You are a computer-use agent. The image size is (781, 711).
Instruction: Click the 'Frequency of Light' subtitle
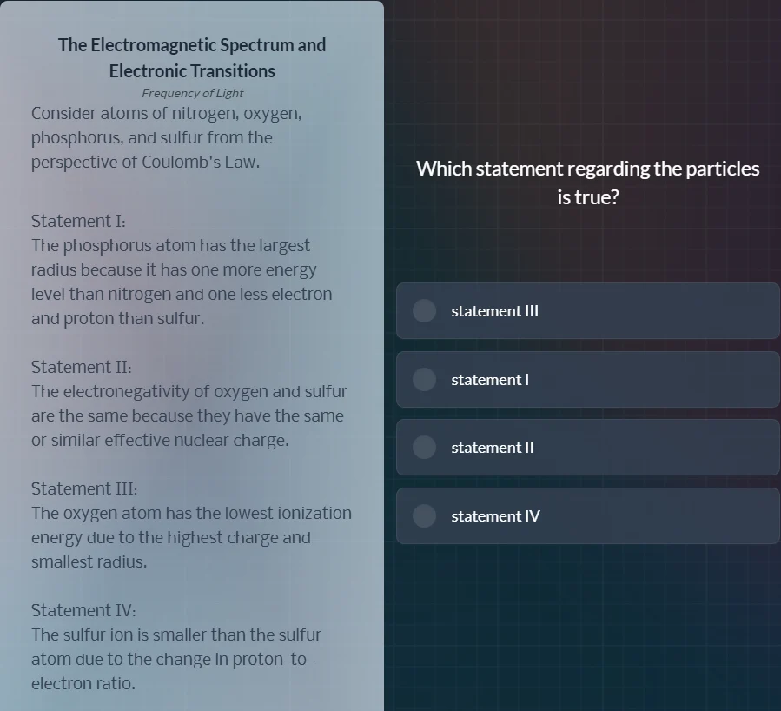192,93
